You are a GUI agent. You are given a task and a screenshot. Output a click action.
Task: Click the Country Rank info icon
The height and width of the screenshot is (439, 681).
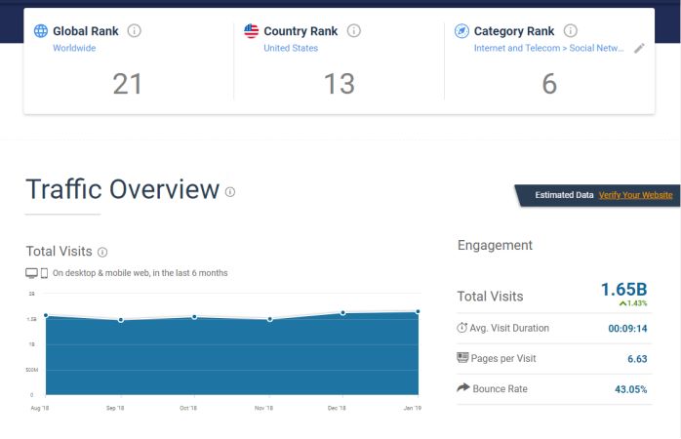coord(354,31)
